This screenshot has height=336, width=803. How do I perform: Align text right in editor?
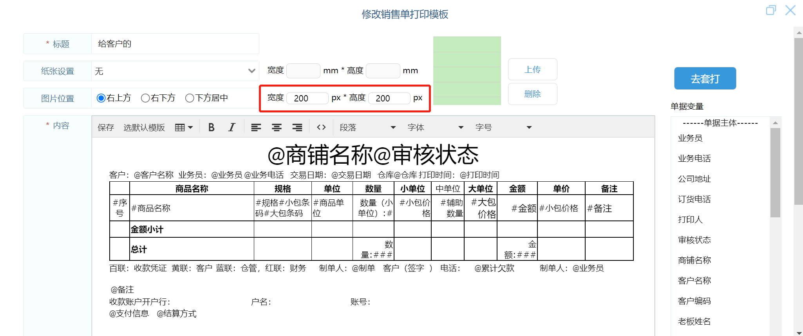297,127
